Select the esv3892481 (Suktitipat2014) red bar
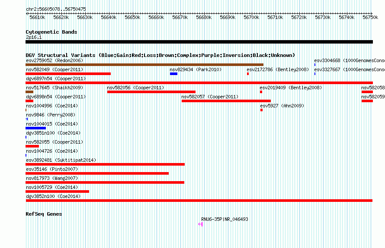Screen dimensions: 385x248 click(105, 164)
